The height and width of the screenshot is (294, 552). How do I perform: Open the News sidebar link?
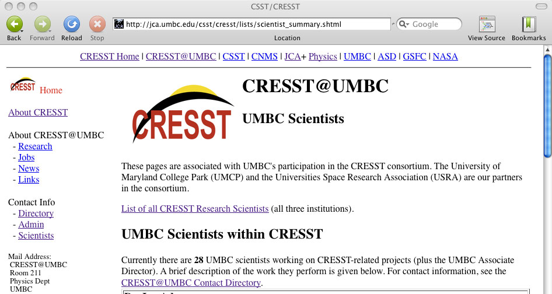pos(29,169)
